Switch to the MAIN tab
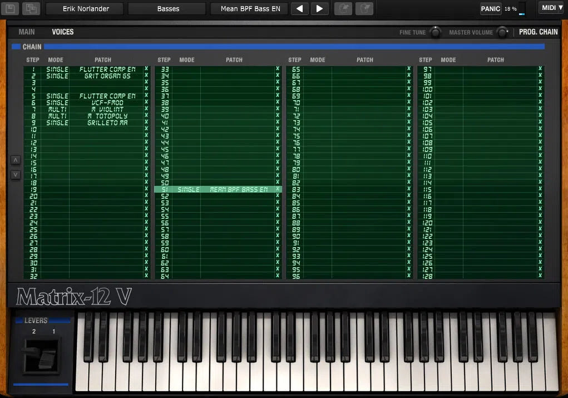568x398 pixels. [26, 32]
